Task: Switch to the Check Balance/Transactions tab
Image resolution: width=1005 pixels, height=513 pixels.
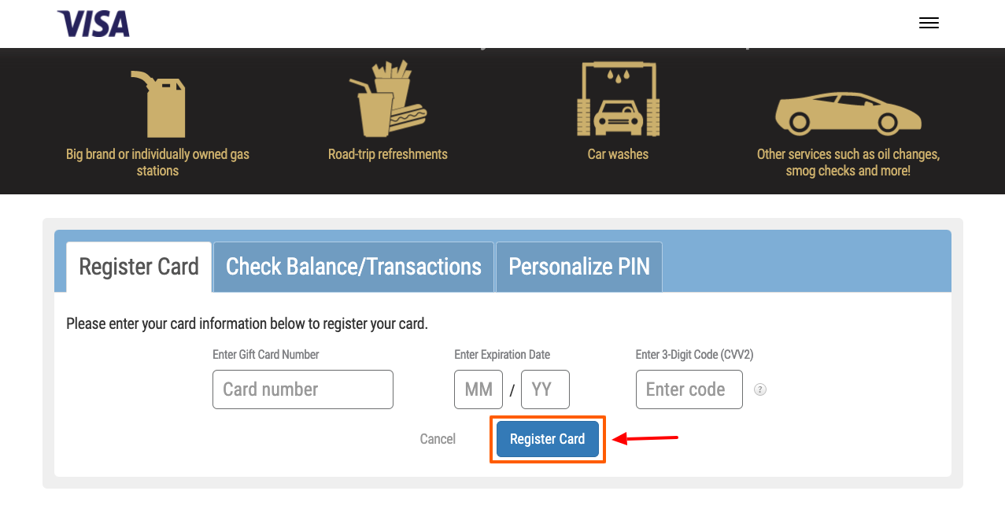Action: 353,267
